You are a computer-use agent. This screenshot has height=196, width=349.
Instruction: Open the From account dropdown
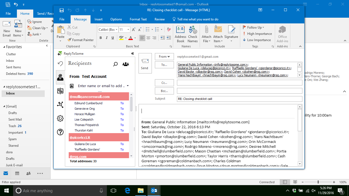[x=164, y=57]
